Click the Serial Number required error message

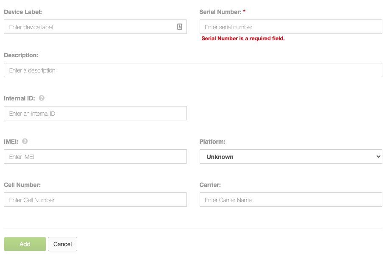point(244,38)
